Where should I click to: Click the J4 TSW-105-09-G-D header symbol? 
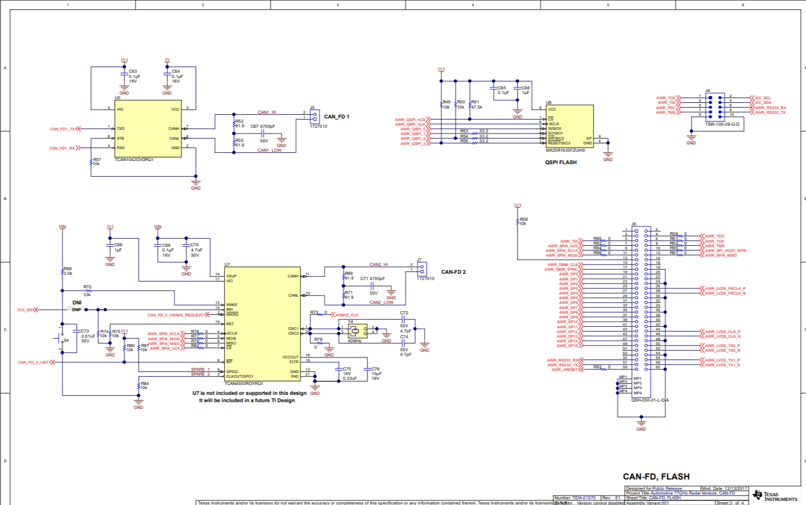click(x=715, y=107)
